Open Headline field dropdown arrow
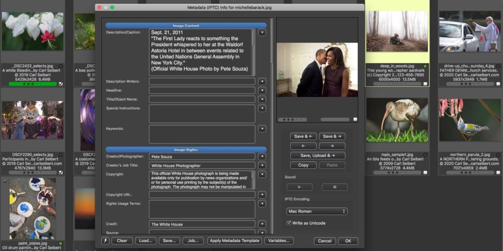The height and width of the screenshot is (251, 503). coord(262,91)
